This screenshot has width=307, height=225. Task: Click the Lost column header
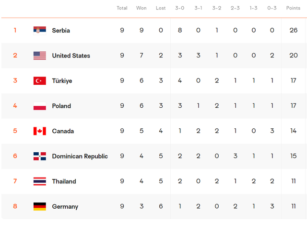coord(161,8)
